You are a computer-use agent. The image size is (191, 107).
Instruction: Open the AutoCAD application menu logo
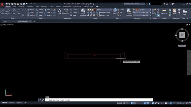tap(2, 5)
